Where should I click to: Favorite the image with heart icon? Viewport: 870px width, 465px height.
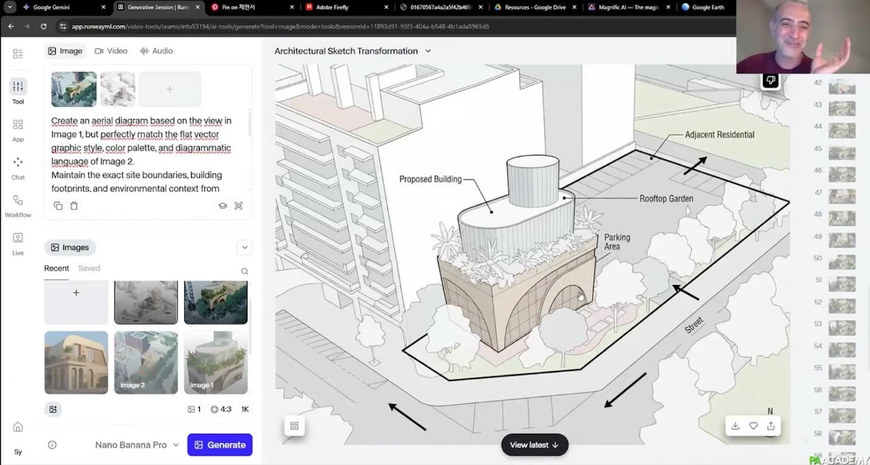pyautogui.click(x=753, y=425)
